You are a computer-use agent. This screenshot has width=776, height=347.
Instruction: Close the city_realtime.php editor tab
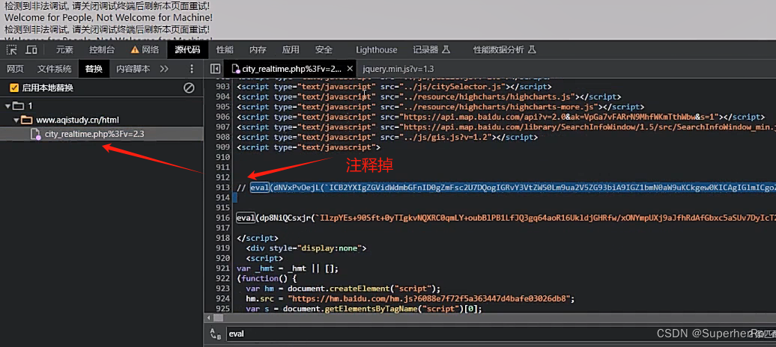pos(350,69)
